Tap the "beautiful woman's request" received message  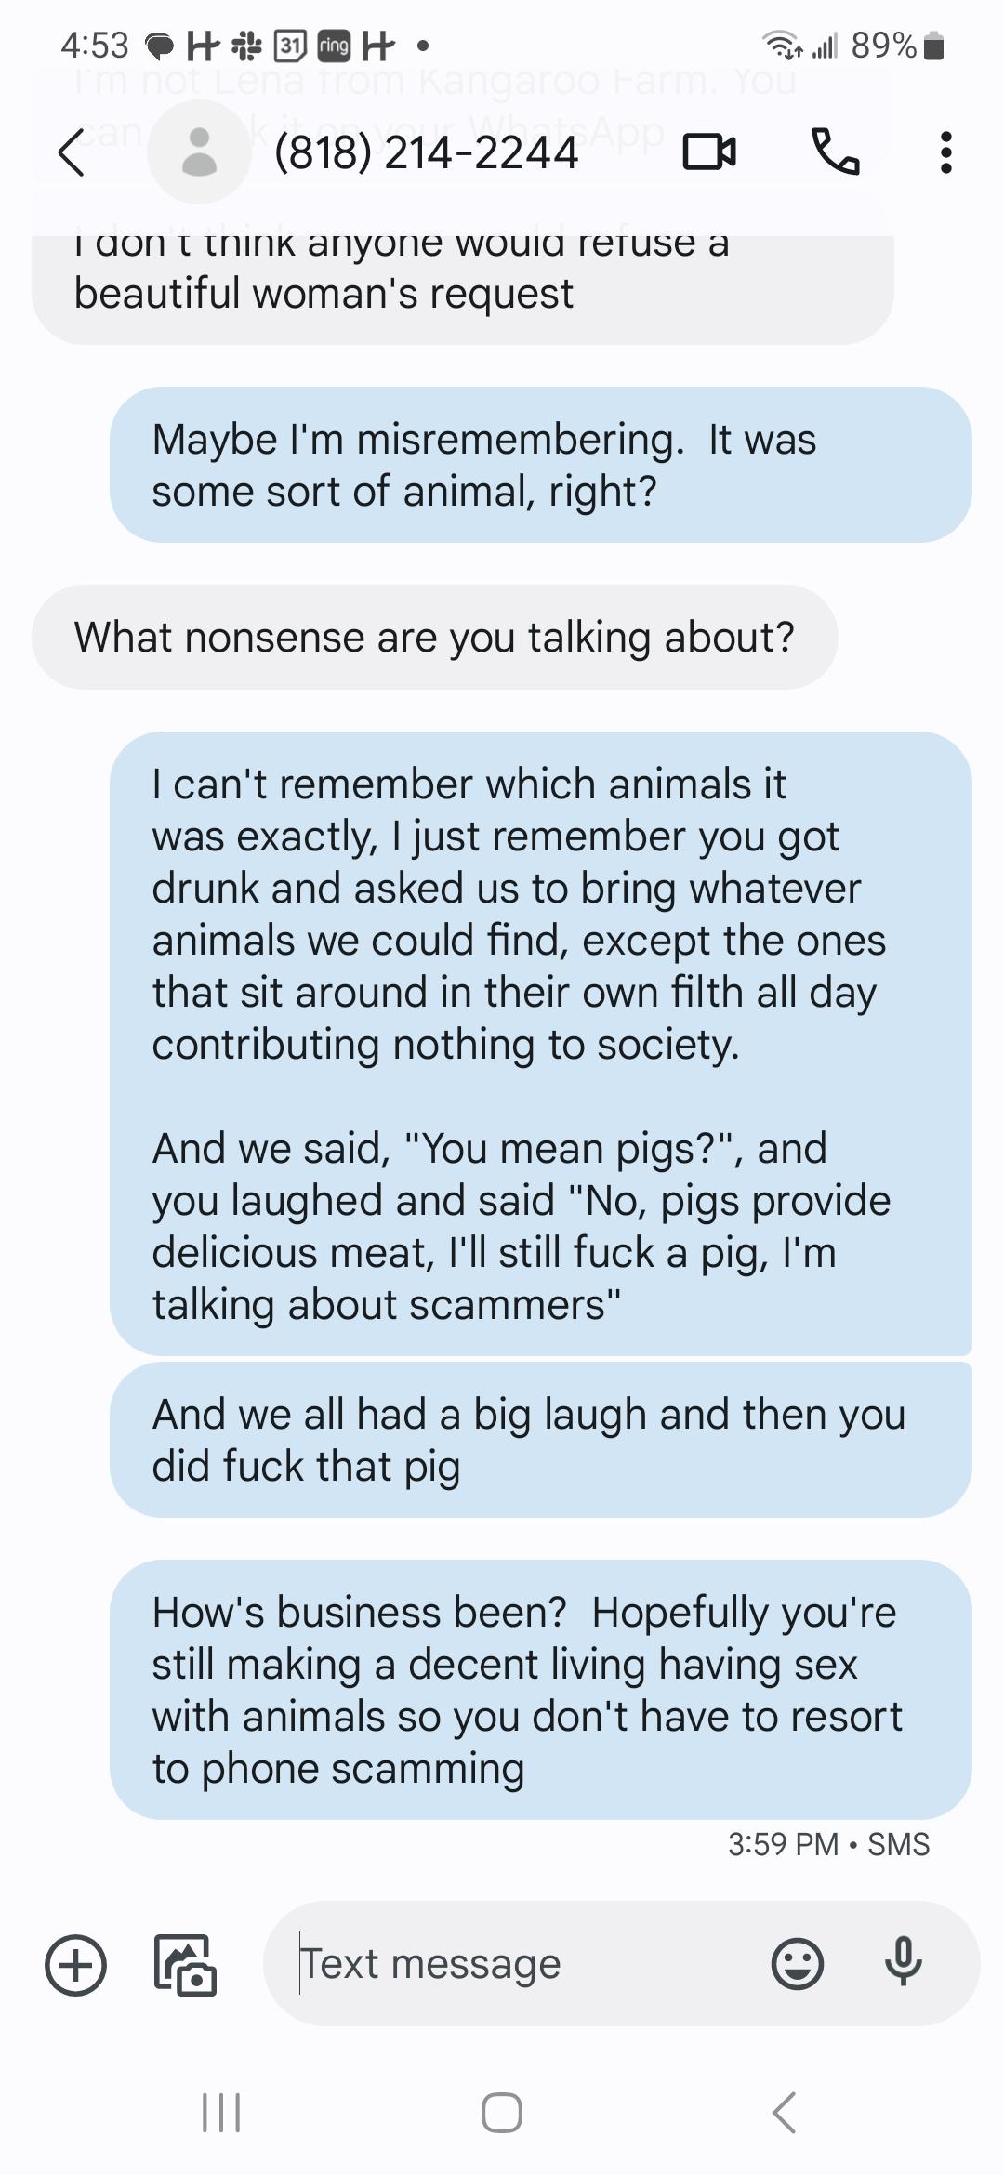tap(462, 290)
